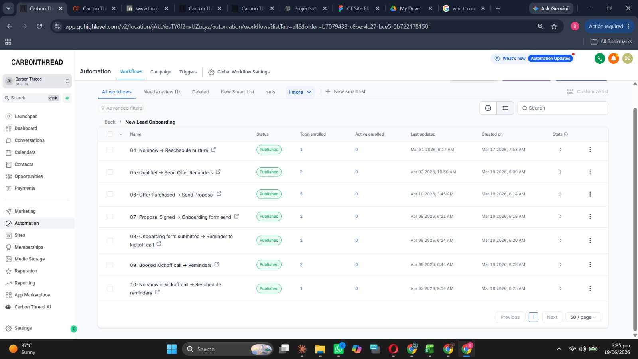Go to Conversations in sidebar
The width and height of the screenshot is (638, 359).
point(30,140)
